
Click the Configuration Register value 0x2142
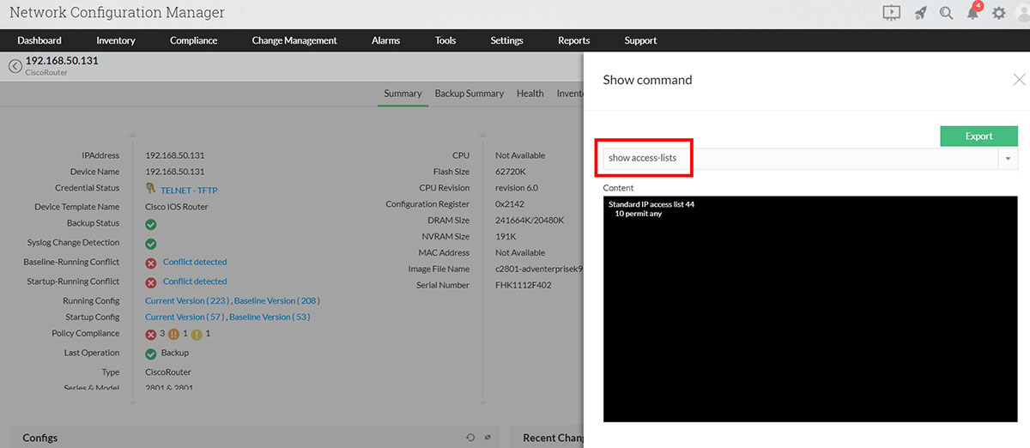(512, 204)
